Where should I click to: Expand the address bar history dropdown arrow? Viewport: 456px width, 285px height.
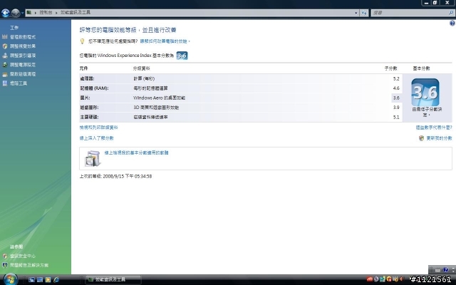[x=356, y=13]
